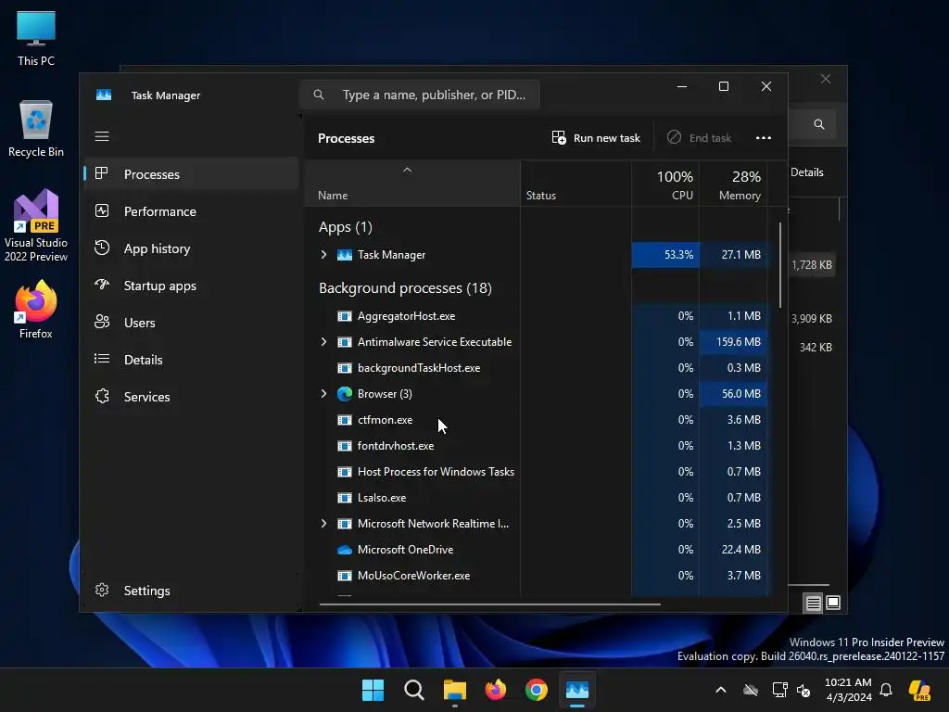Click the End task button

[x=699, y=138]
